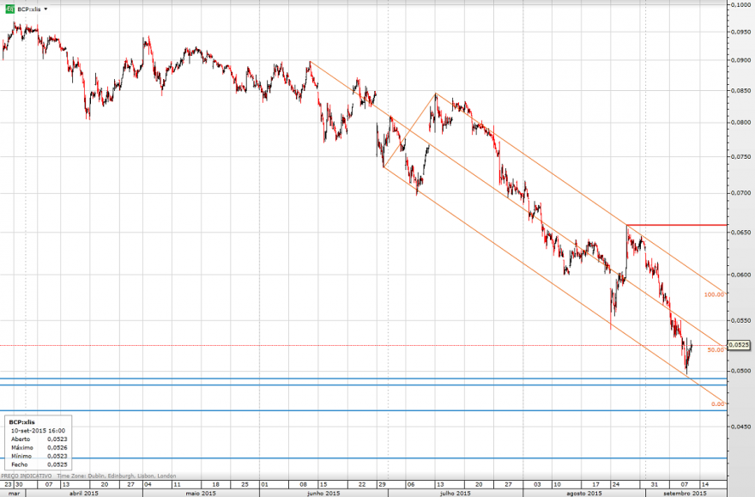This screenshot has width=755, height=497.
Task: Open the BCP:xlis symbol dropdown arrow
Action: click(45, 9)
